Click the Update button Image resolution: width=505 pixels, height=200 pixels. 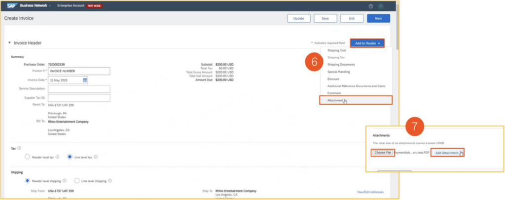[x=298, y=18]
